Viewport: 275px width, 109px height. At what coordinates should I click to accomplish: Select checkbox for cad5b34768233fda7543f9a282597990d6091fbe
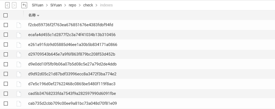click(6, 94)
